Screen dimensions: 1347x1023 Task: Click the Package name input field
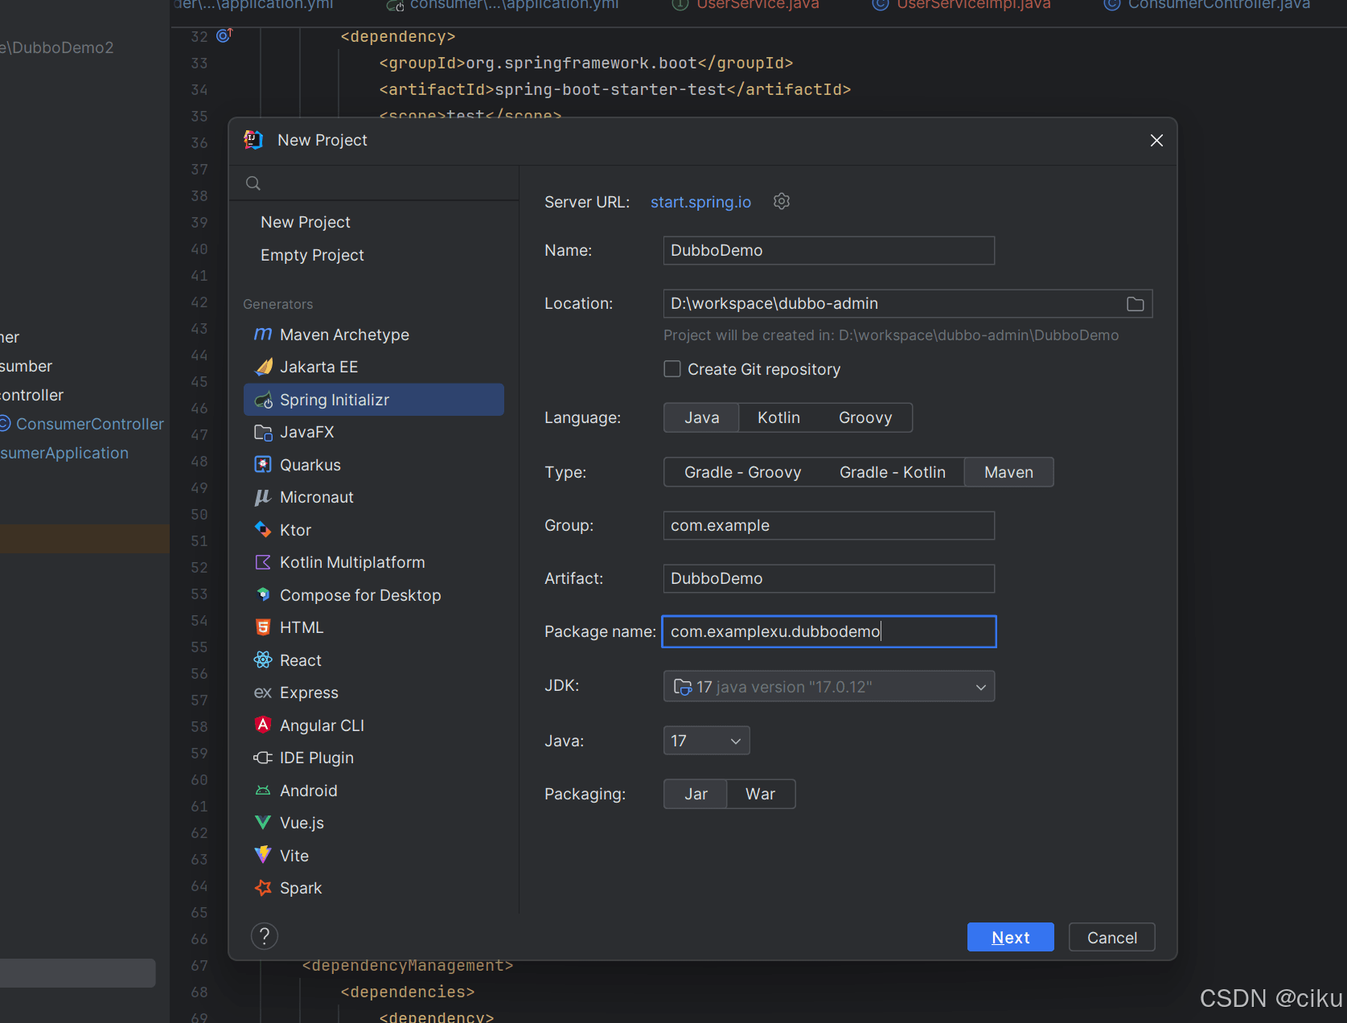click(828, 631)
